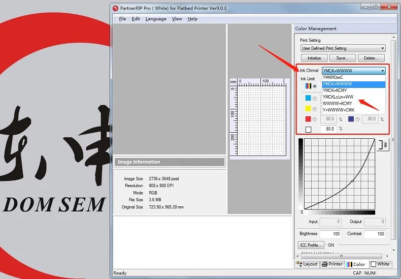Viewport: 401px width, 279px height.
Task: Choose YMCKLcLm+WW ink channel option
Action: [x=354, y=97]
